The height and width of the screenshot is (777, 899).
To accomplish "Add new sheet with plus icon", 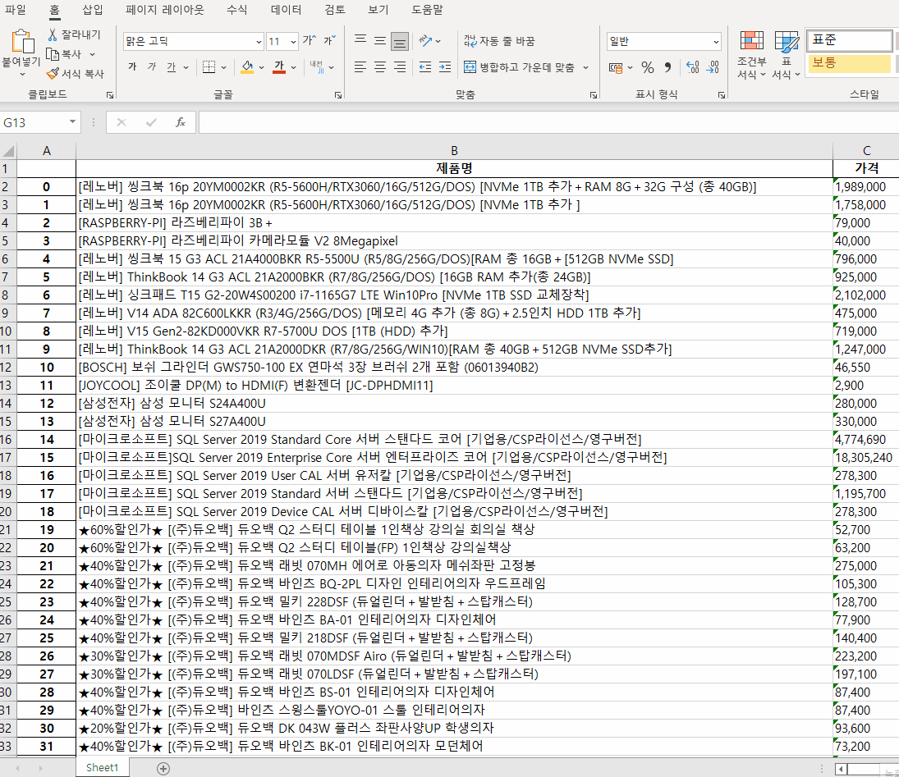I will click(163, 769).
